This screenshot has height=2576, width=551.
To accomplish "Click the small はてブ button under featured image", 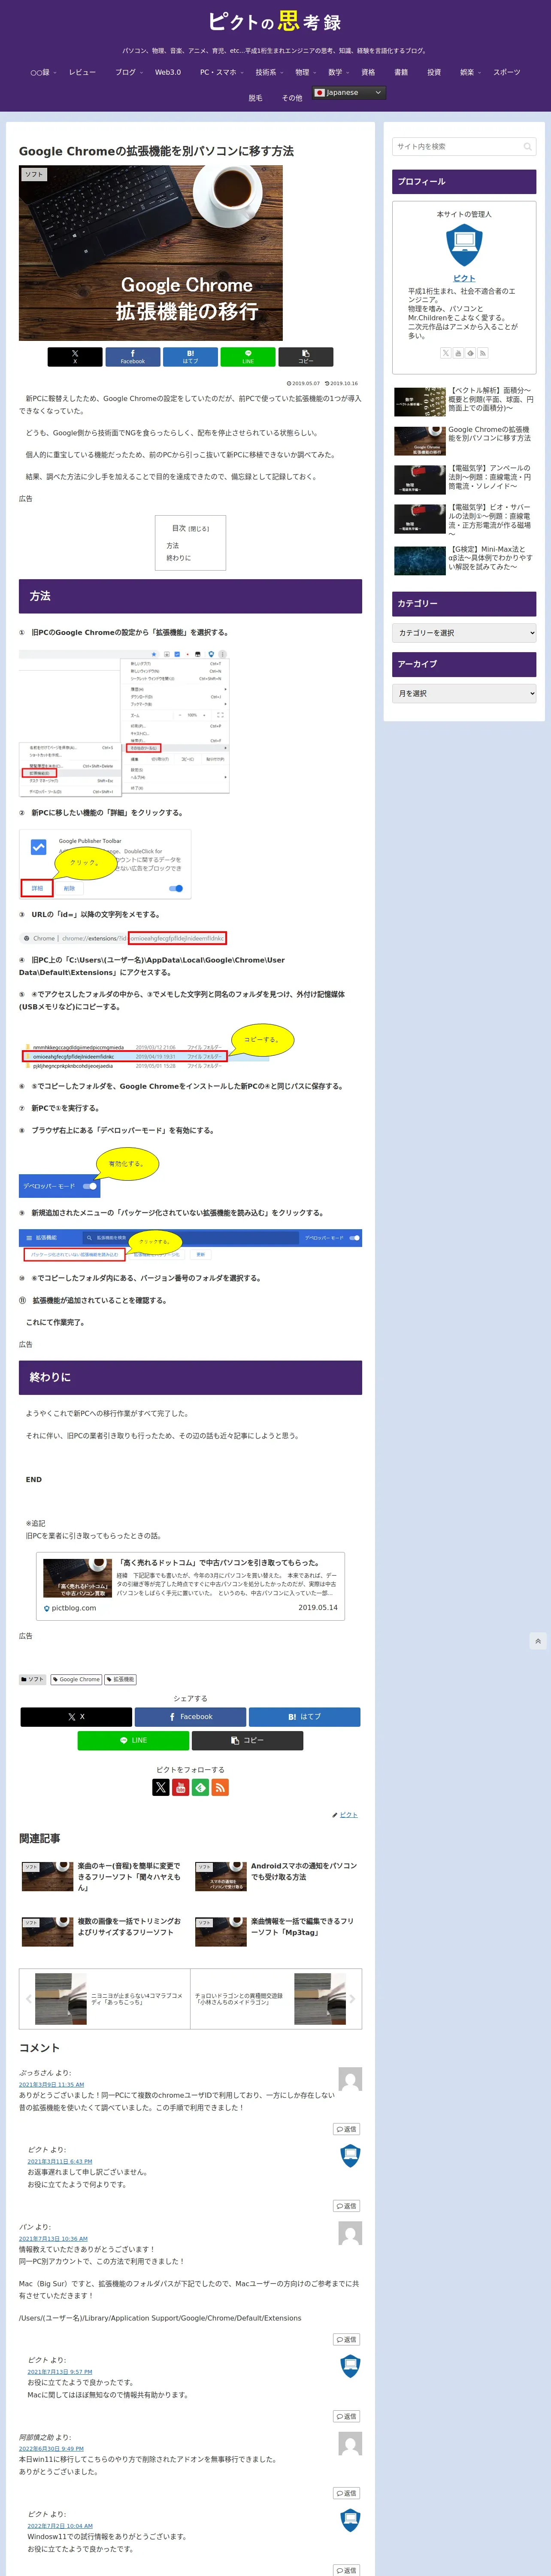I will (190, 357).
